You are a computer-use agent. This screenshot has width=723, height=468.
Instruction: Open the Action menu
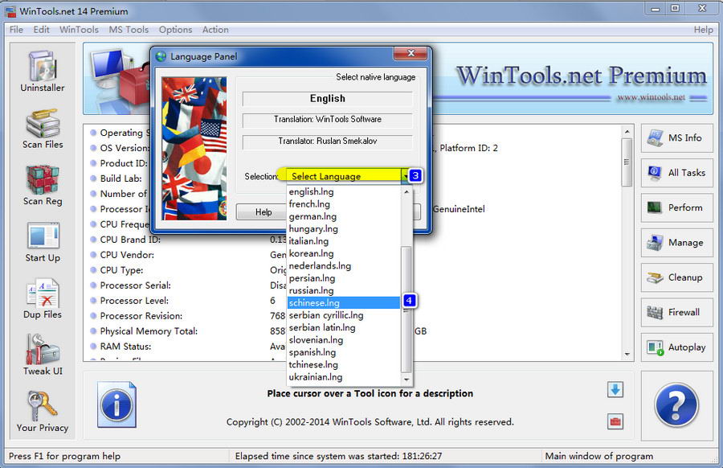tap(215, 30)
